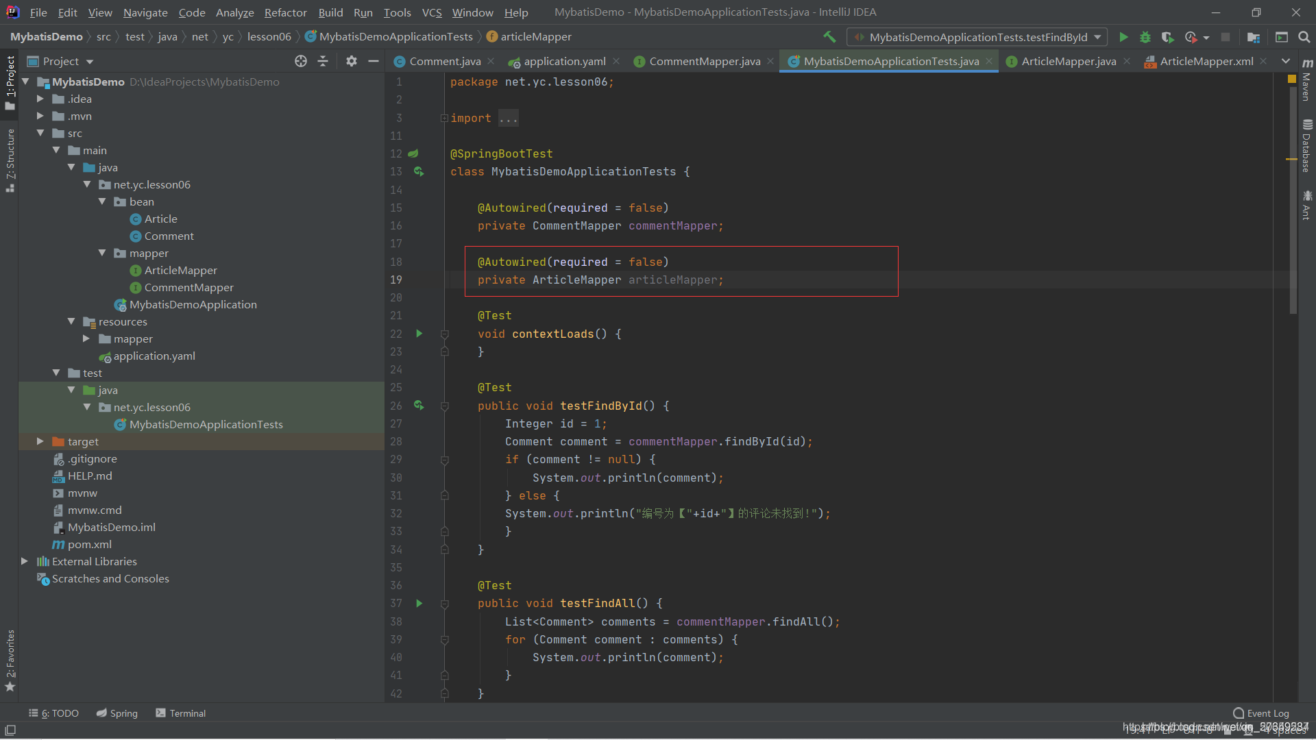Collapse all in Project panel
Screen dimensions: 1316x740
[x=323, y=61]
